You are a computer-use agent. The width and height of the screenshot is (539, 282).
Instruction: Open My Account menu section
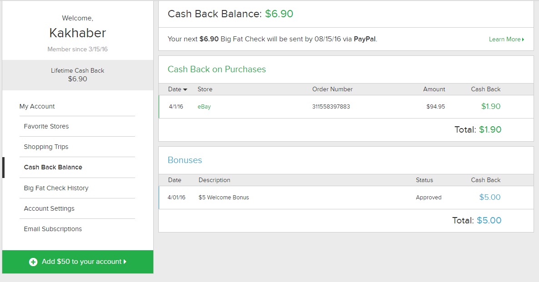pyautogui.click(x=37, y=106)
